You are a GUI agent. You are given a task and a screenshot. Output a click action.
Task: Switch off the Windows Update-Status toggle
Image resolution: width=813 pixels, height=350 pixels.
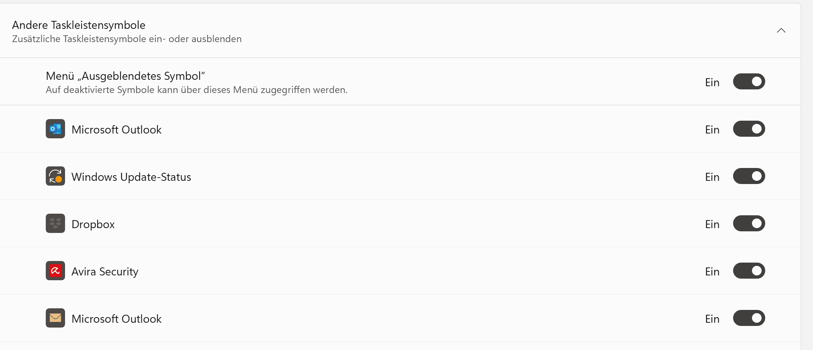tap(749, 176)
